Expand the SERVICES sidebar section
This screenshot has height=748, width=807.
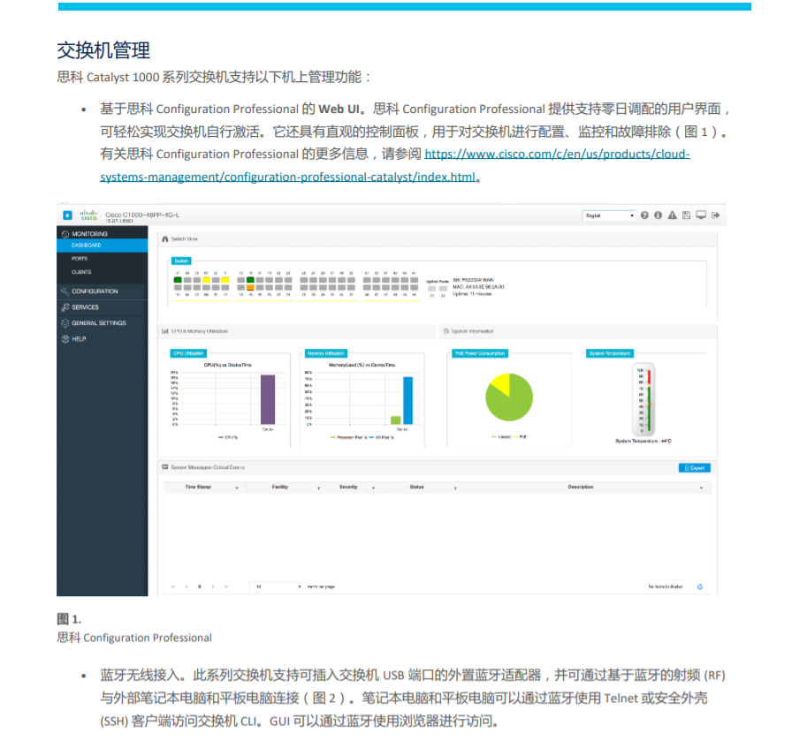coord(103,307)
